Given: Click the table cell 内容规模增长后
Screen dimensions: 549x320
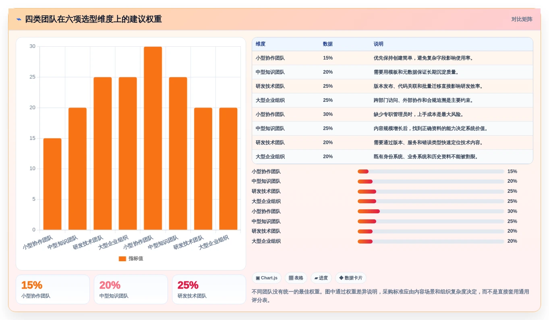Looking at the screenshot, I should tap(452, 128).
